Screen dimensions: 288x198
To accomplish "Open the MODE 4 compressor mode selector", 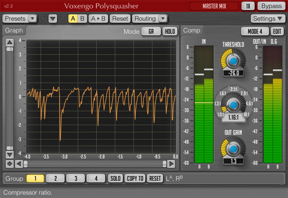I will point(255,31).
